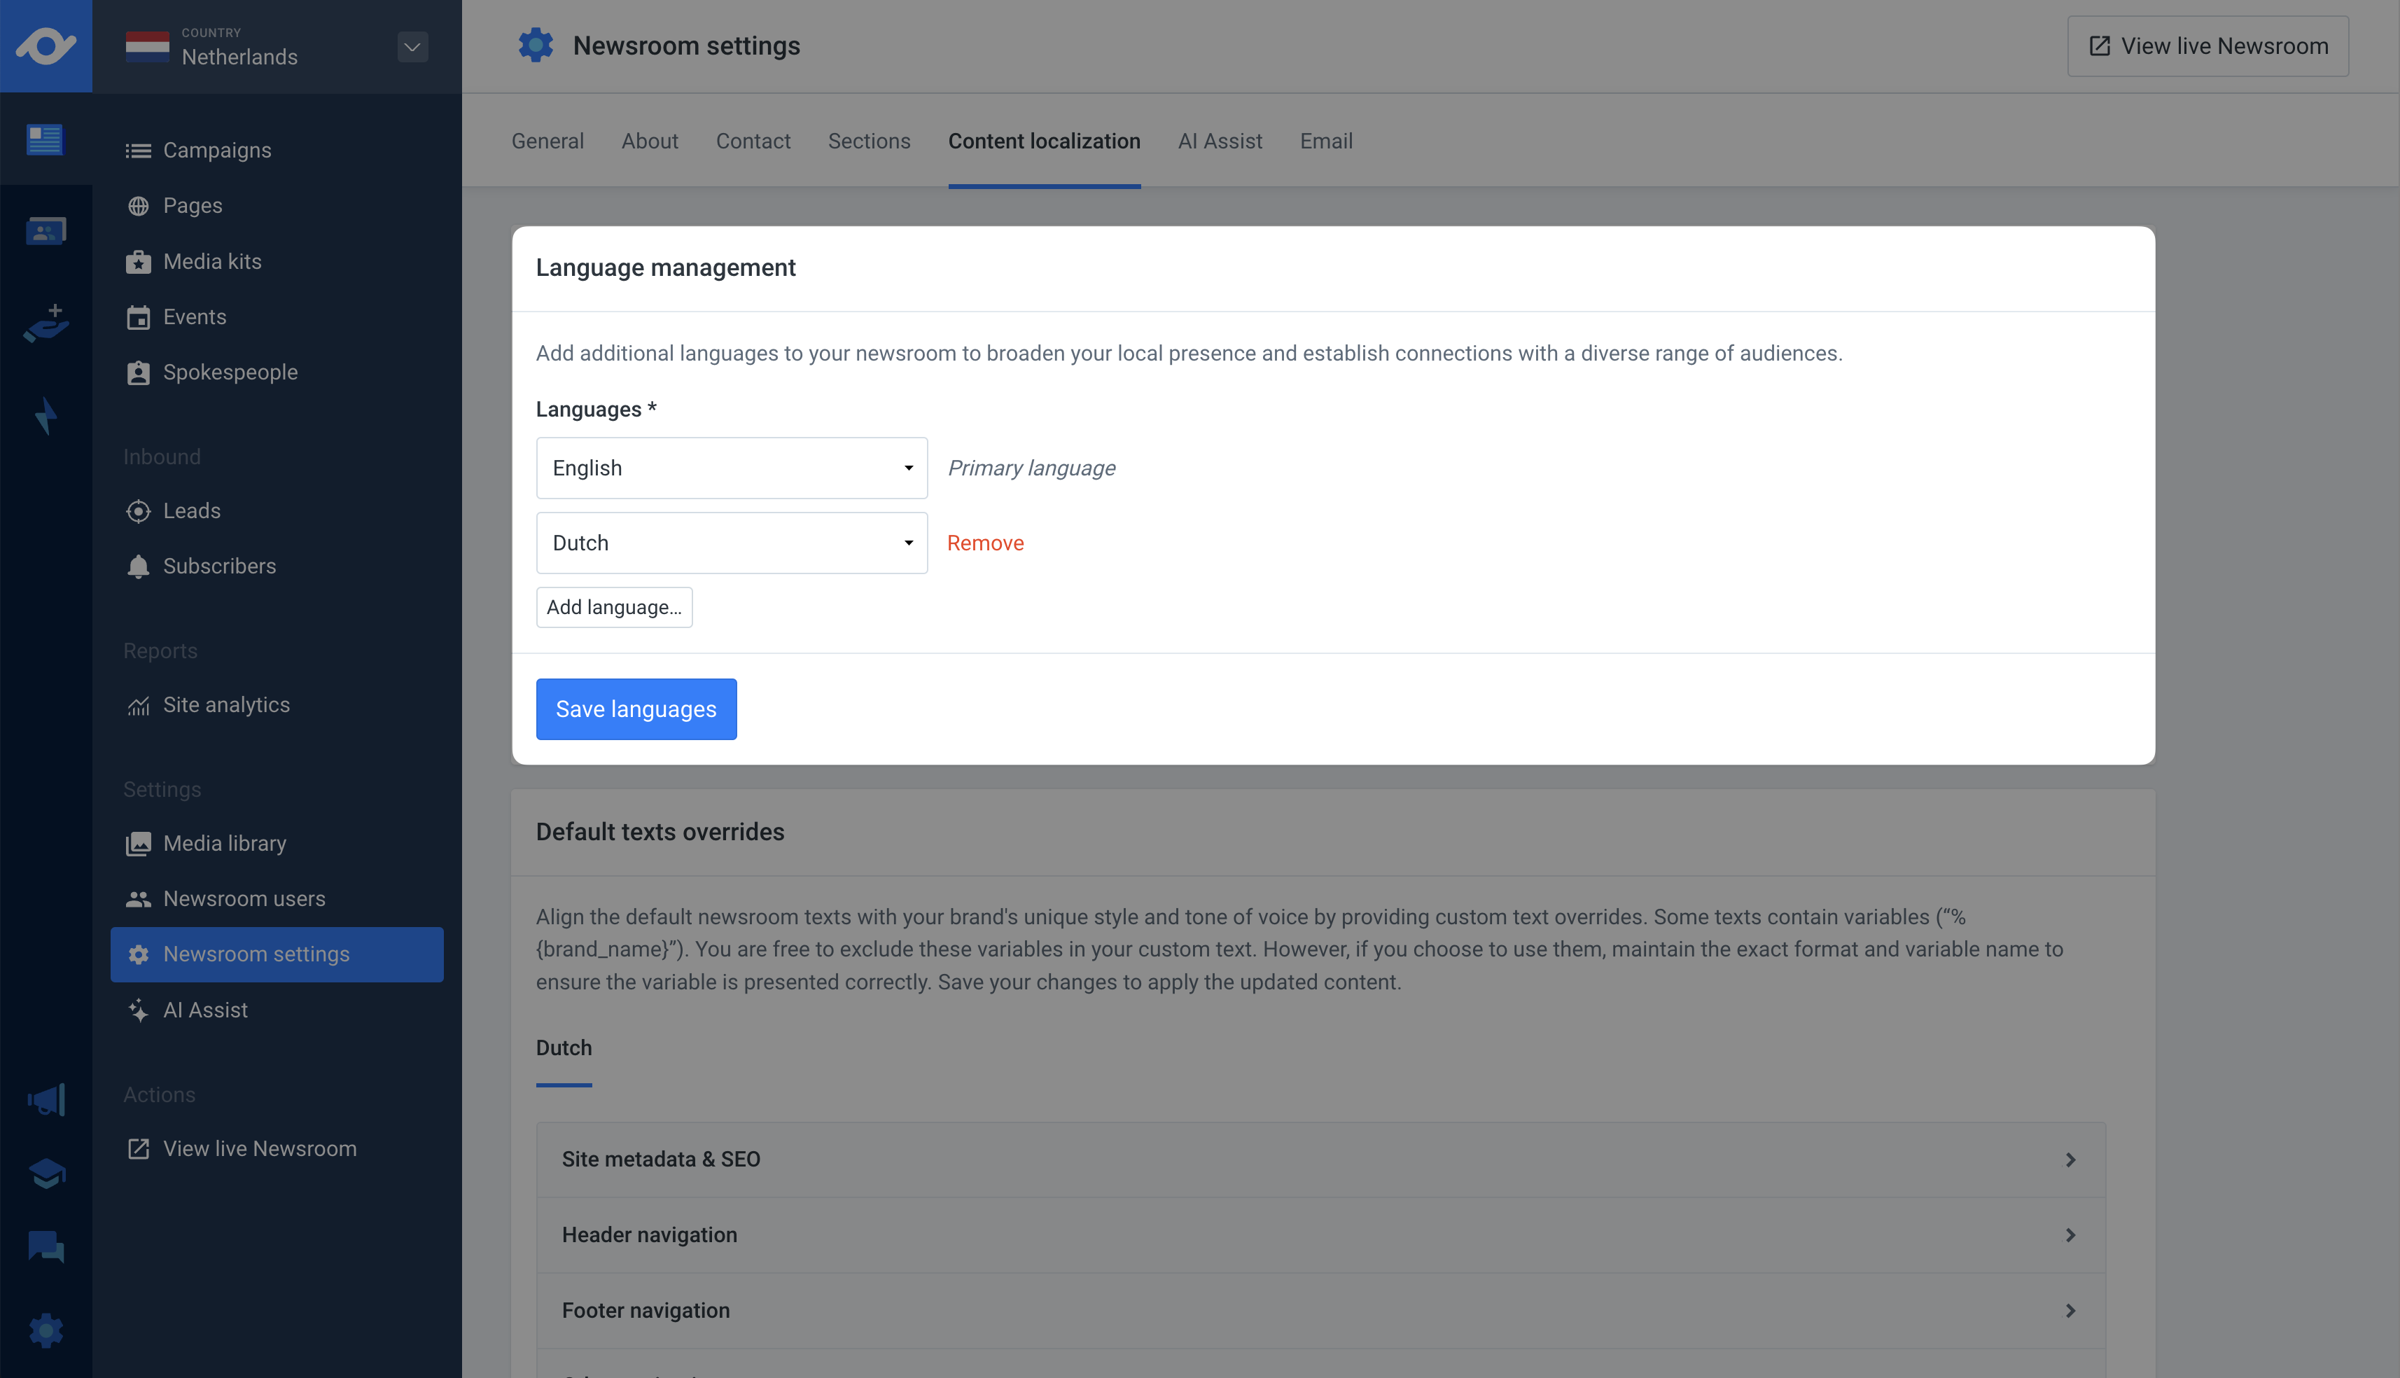Click the lightning bolt icon in rail

(45, 417)
